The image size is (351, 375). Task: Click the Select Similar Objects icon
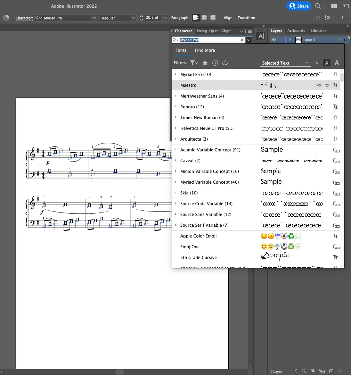coord(327,18)
